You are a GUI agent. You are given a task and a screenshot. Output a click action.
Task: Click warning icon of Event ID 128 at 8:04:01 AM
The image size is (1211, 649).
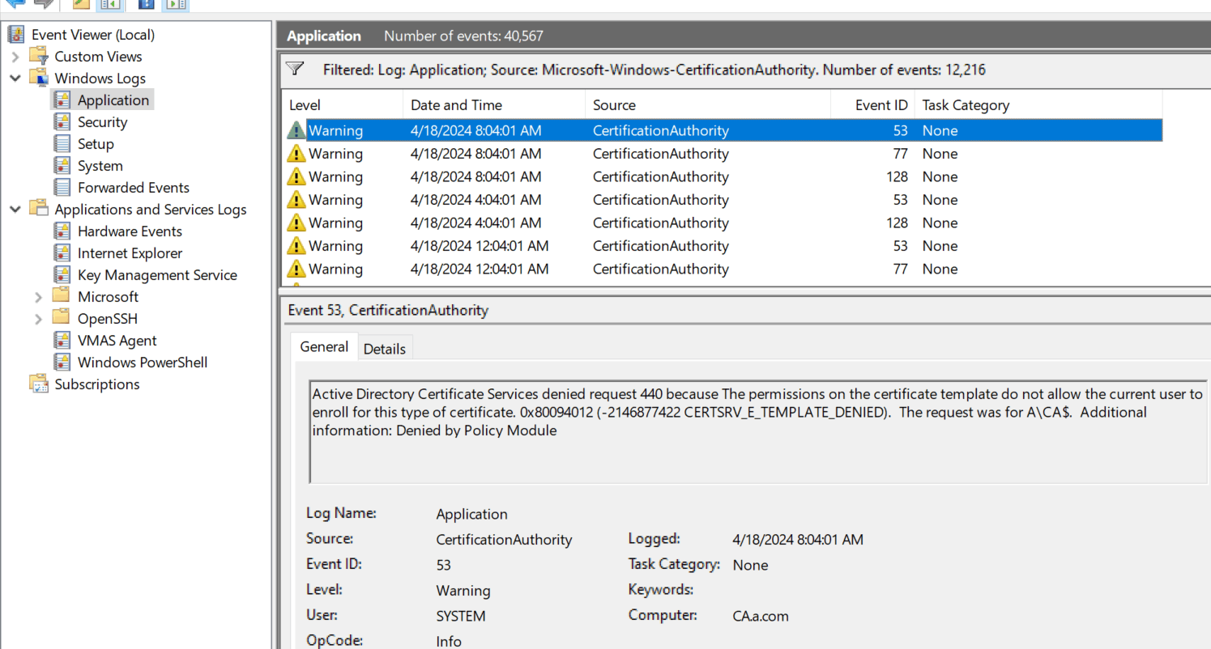coord(296,176)
